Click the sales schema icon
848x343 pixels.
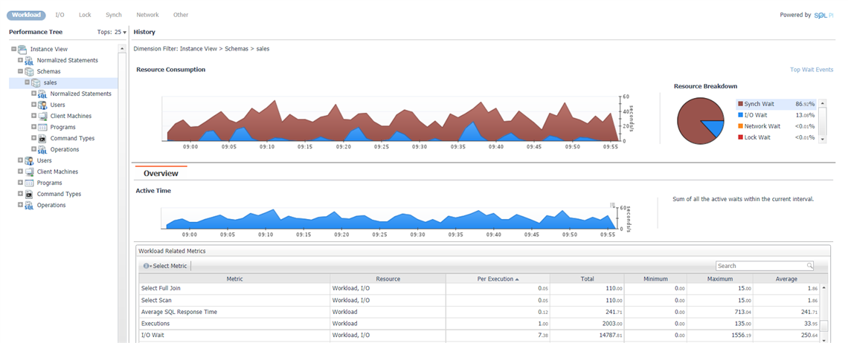tap(35, 82)
